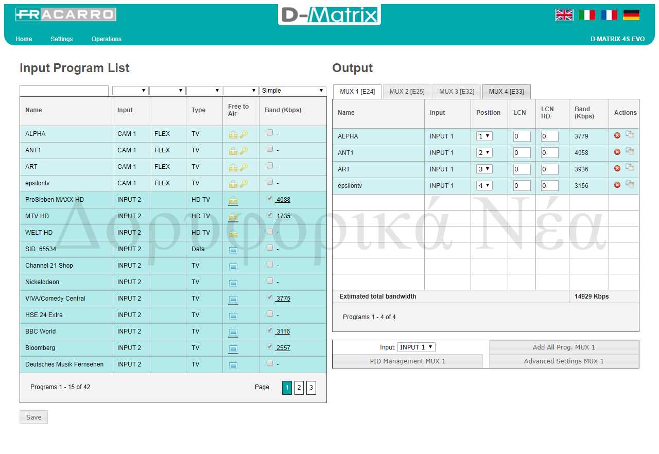Open the Settings menu
The image size is (659, 454).
click(x=62, y=39)
